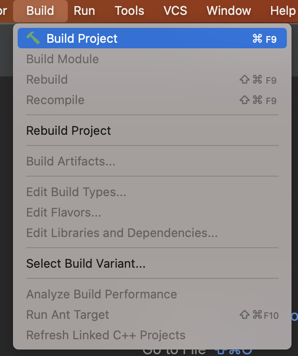
Task: Open the VCS menu
Action: (x=175, y=10)
